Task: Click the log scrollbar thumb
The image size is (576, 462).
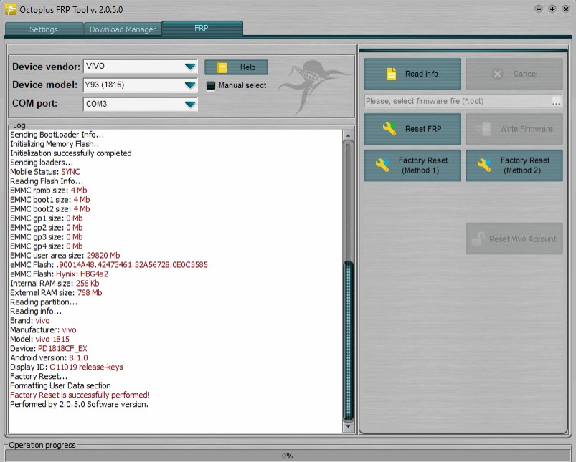Action: pyautogui.click(x=348, y=340)
